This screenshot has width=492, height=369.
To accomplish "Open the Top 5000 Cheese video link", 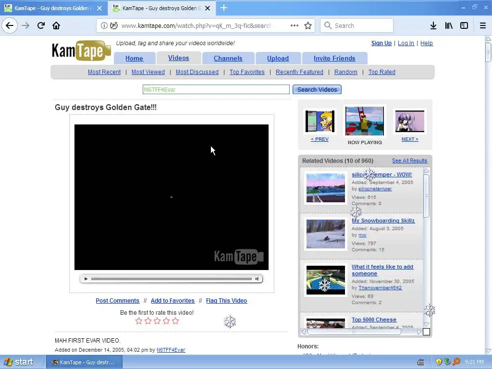I will [x=374, y=320].
